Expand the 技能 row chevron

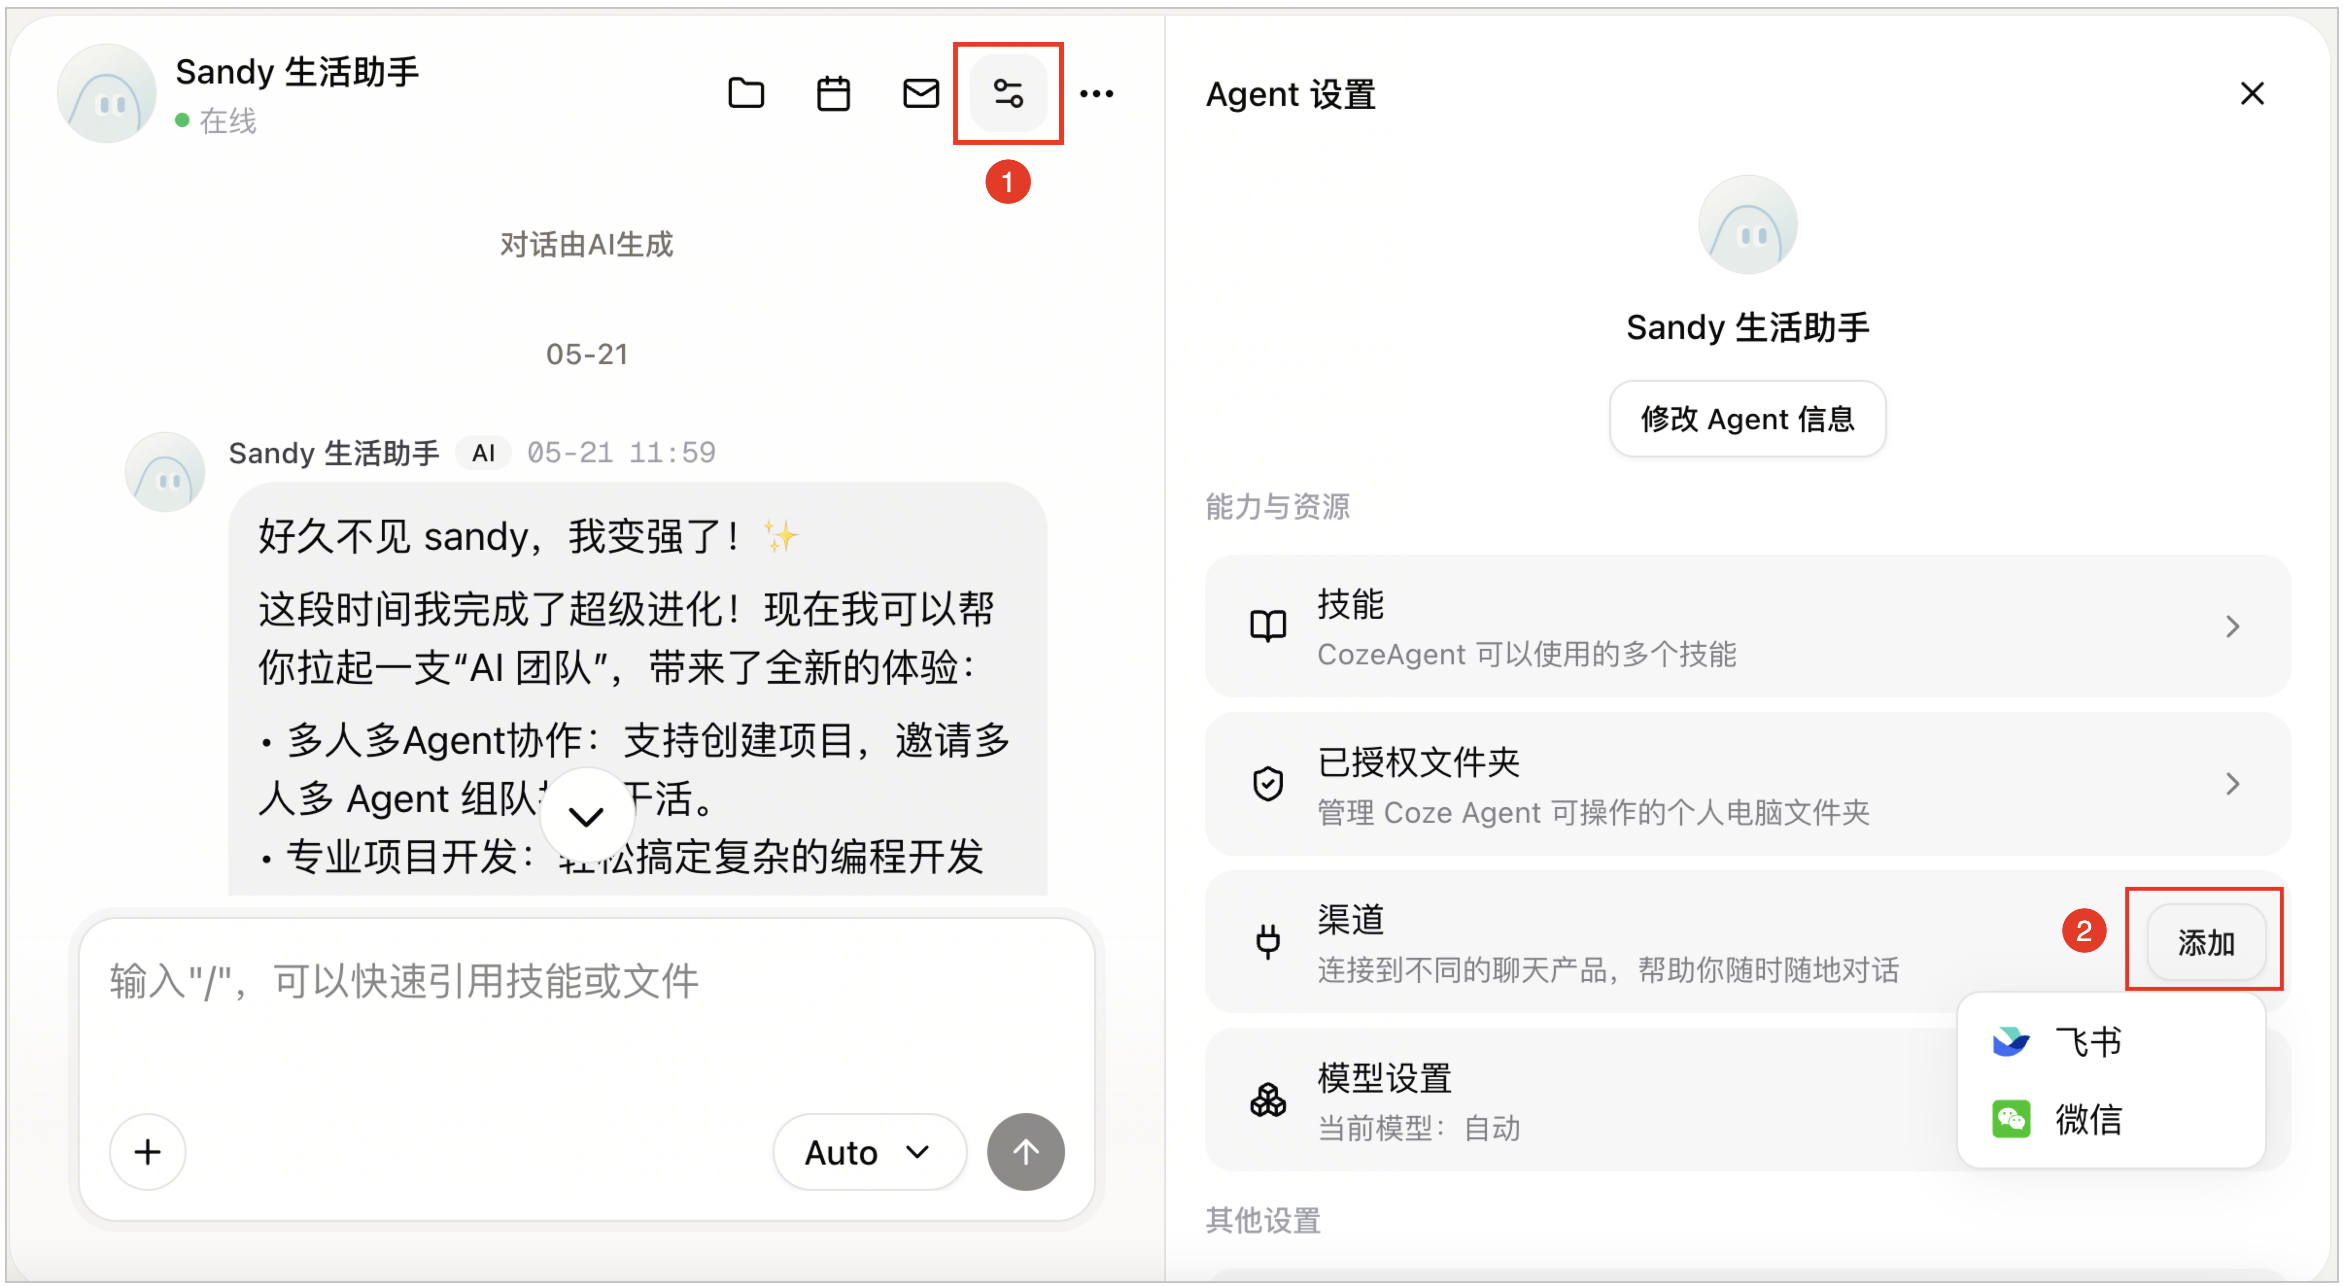coord(2232,626)
